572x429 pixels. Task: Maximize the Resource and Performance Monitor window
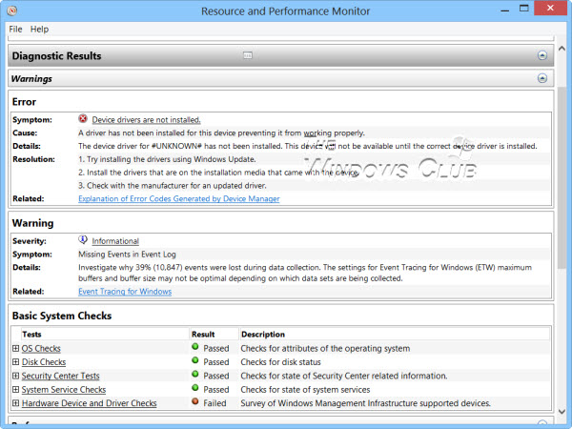tap(523, 9)
